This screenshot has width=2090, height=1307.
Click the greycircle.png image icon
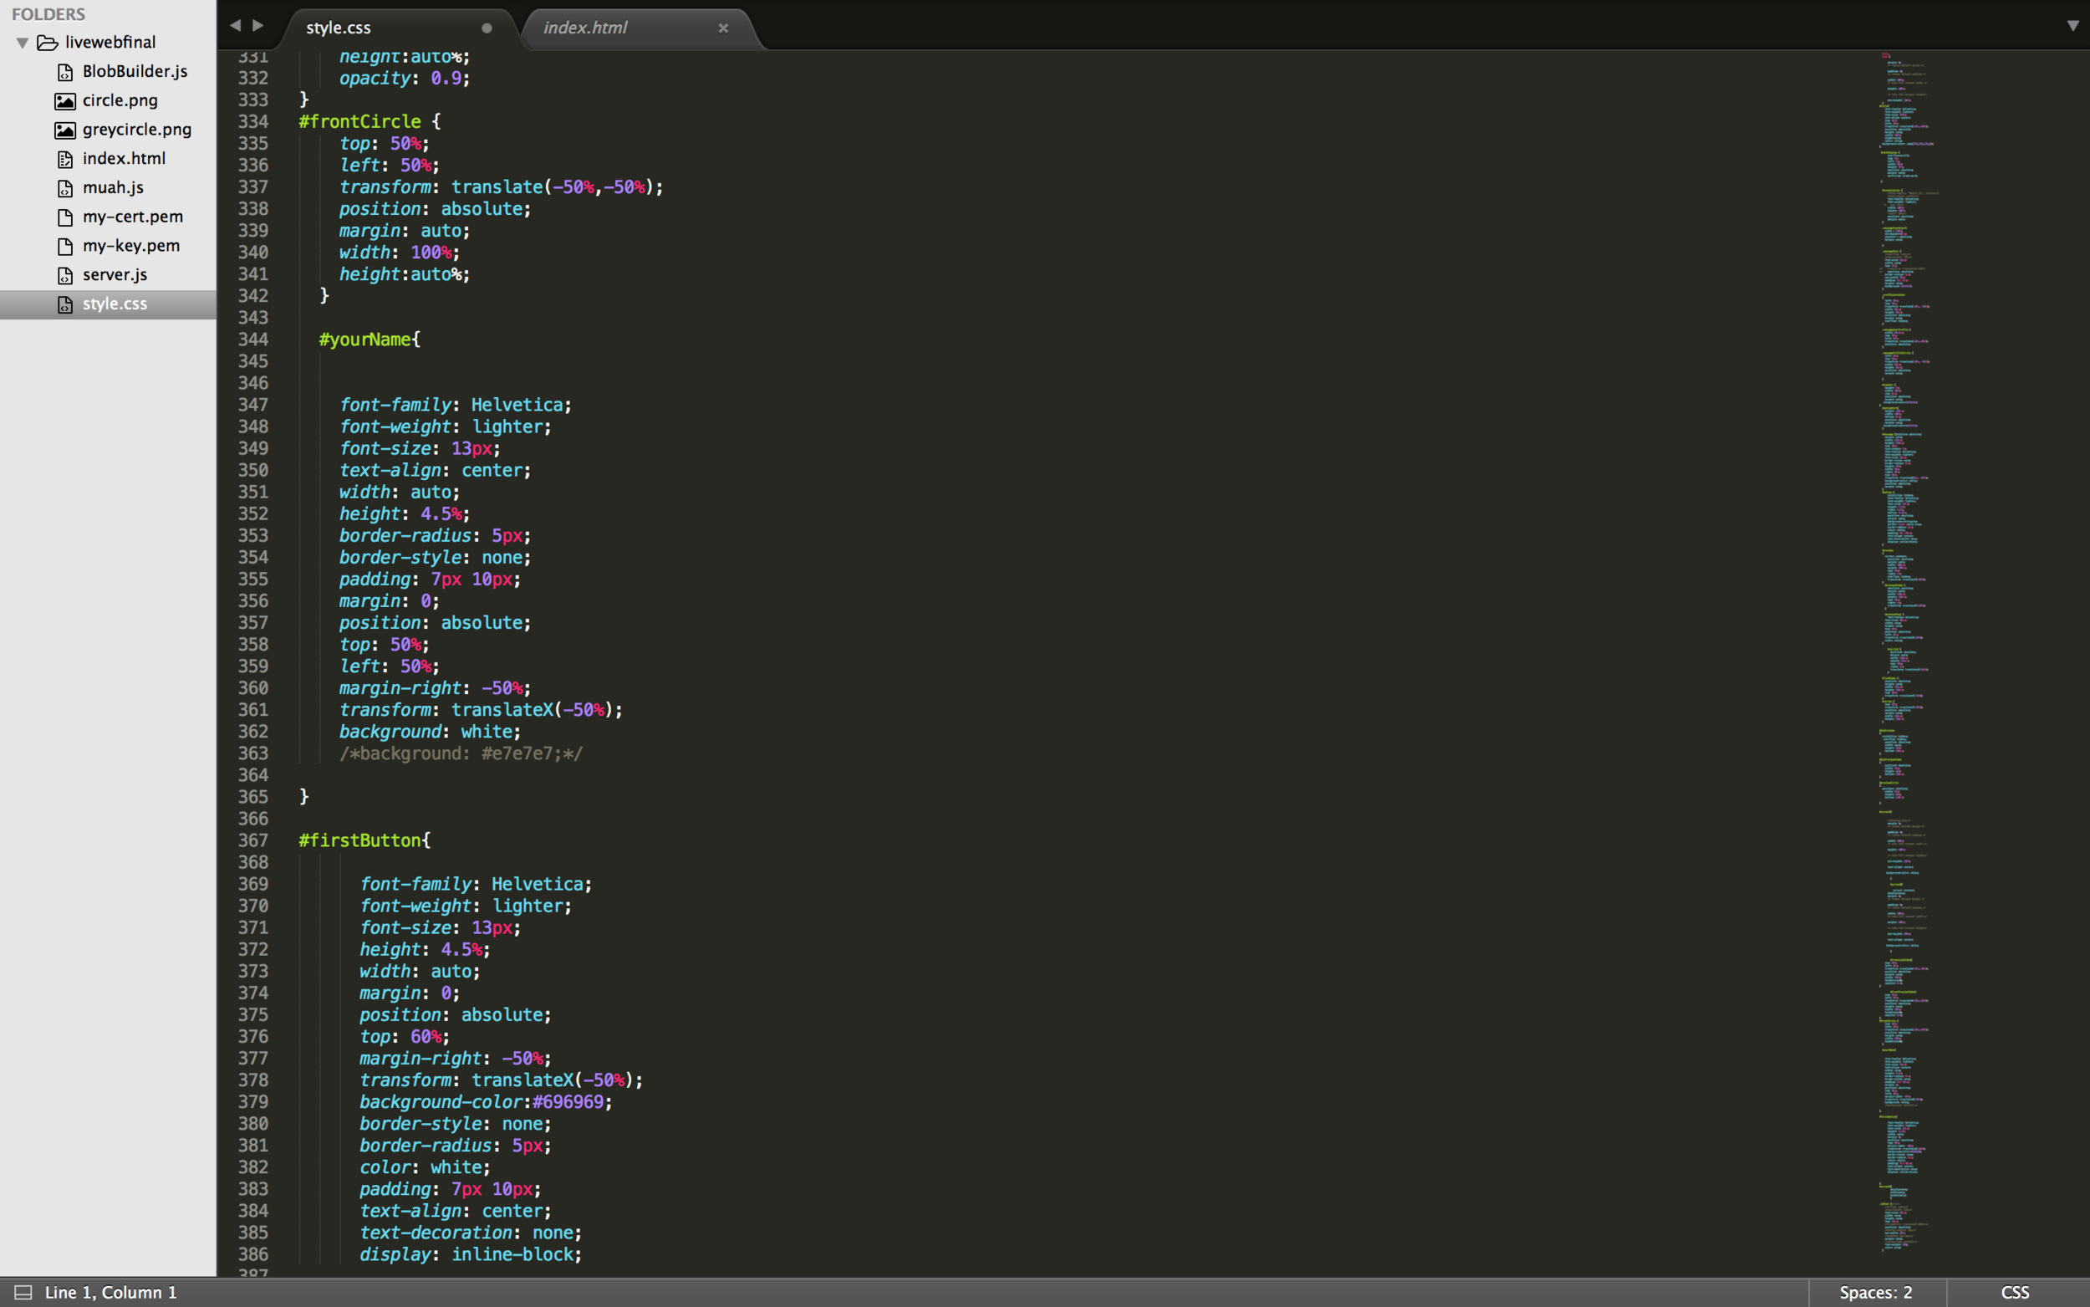pyautogui.click(x=65, y=130)
